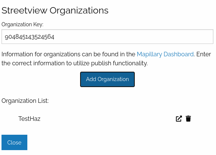The height and width of the screenshot is (155, 216).
Task: Open the Mapillary Dashboard link
Action: pos(165,54)
